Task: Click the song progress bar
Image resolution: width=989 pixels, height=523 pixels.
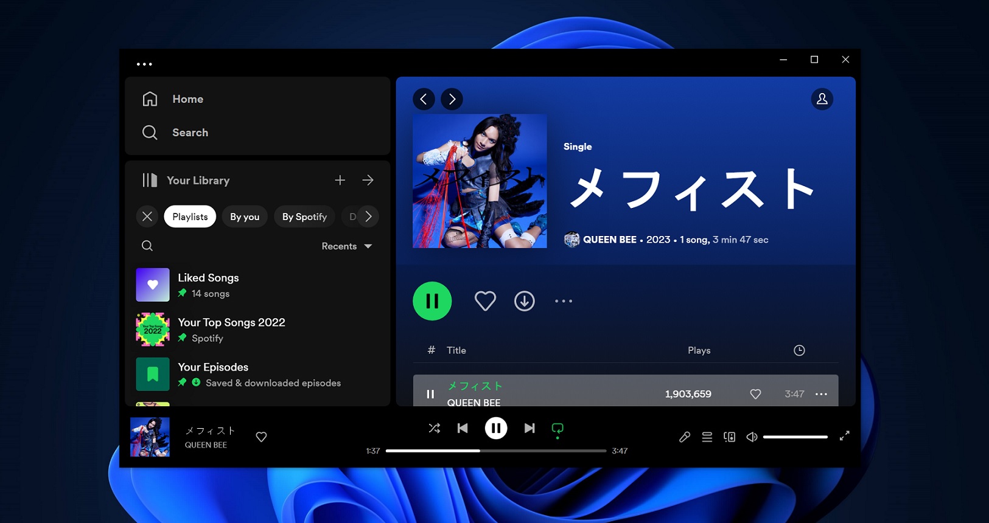Action: pyautogui.click(x=495, y=451)
